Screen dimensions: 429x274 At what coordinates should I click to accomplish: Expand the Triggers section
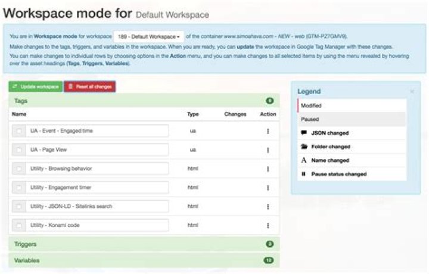(x=144, y=244)
